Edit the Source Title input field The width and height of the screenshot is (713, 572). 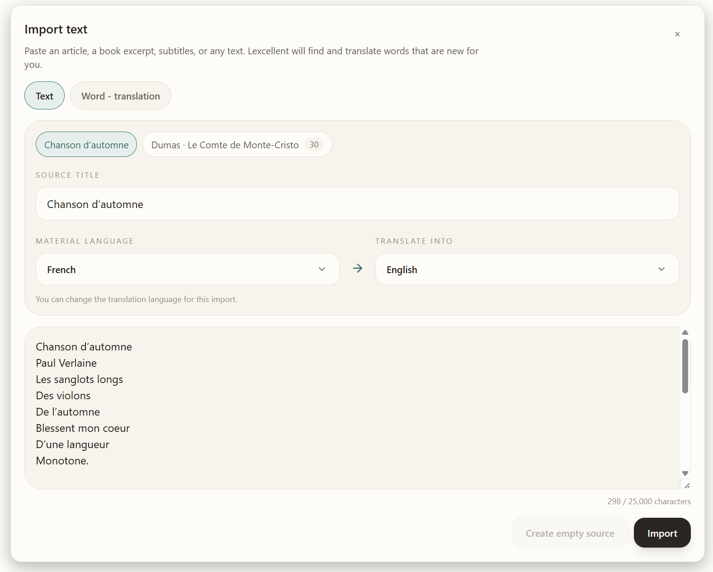tap(357, 204)
